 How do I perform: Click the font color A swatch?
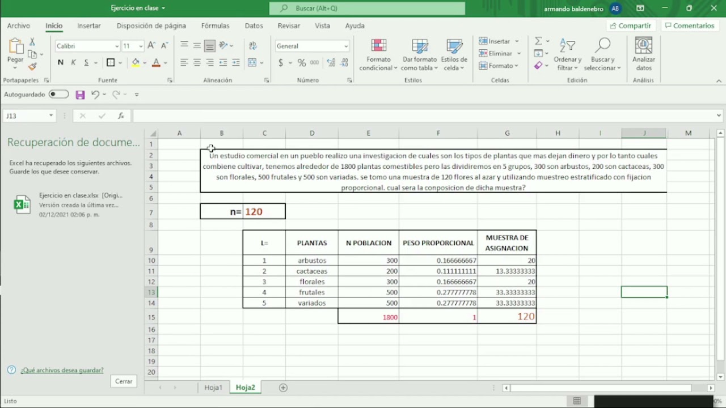pos(156,62)
